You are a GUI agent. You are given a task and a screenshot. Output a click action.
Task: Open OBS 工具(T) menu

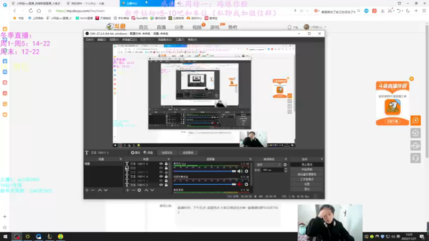tap(180, 40)
